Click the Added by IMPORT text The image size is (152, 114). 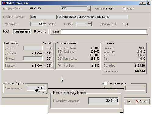click(105, 9)
